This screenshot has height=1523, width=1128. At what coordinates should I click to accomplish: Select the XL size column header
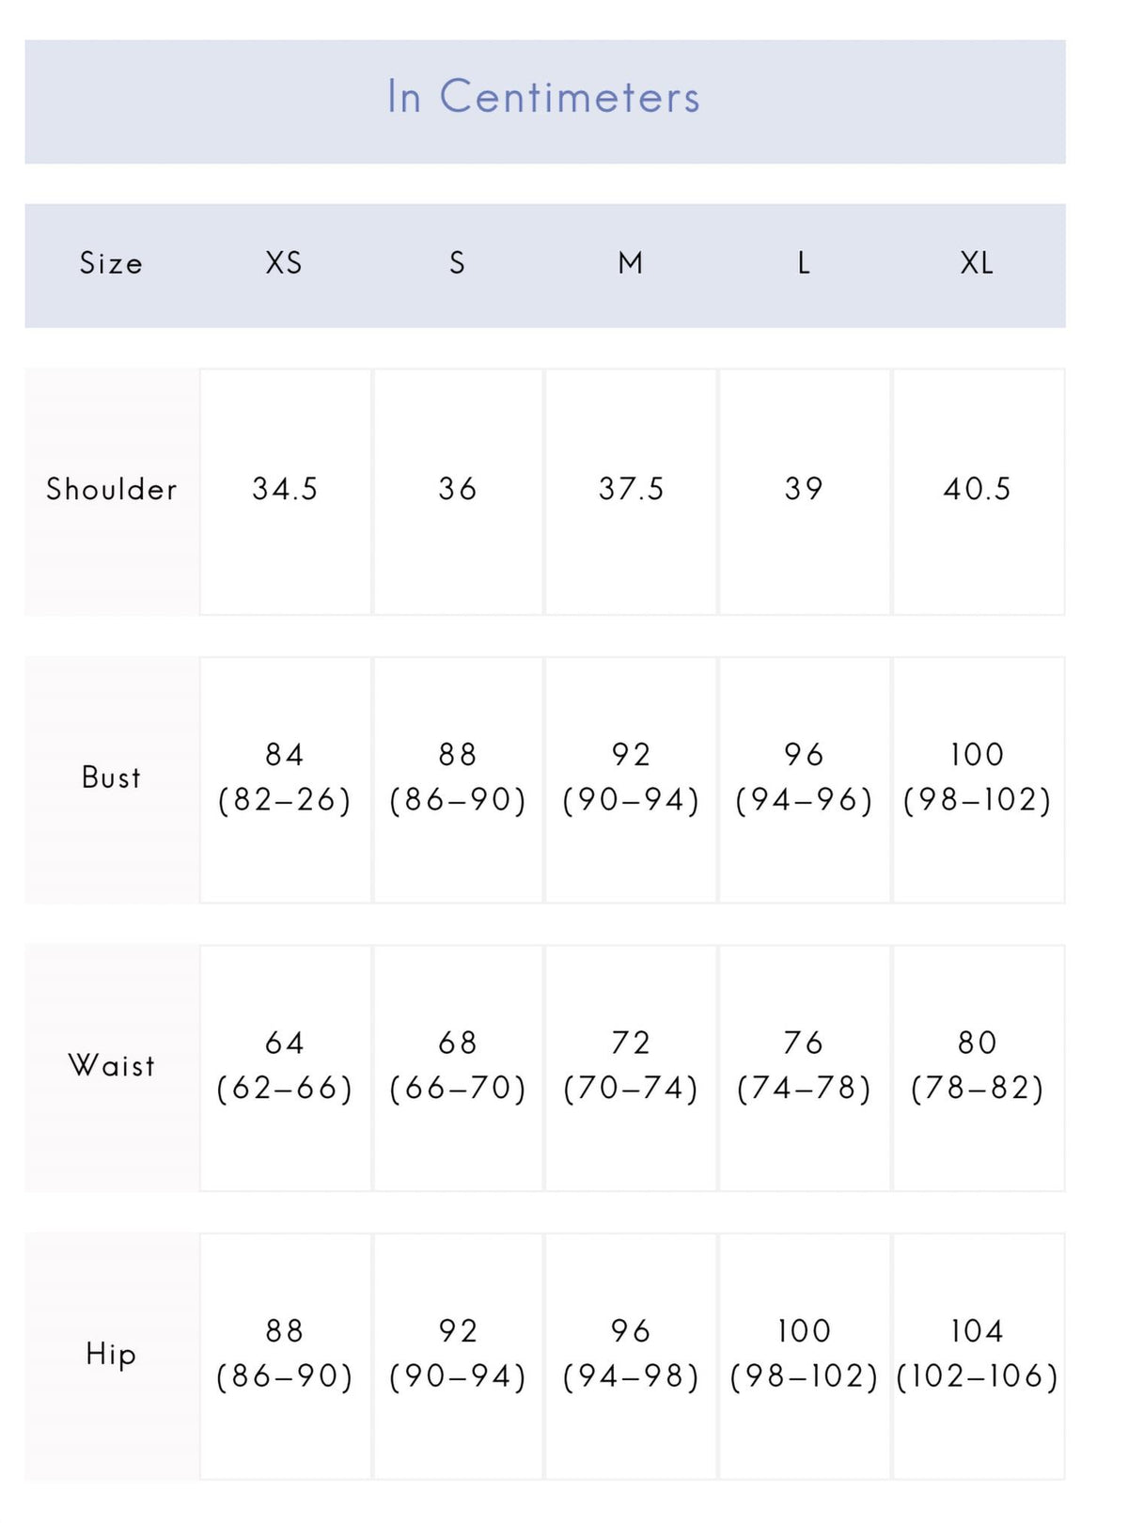977,263
